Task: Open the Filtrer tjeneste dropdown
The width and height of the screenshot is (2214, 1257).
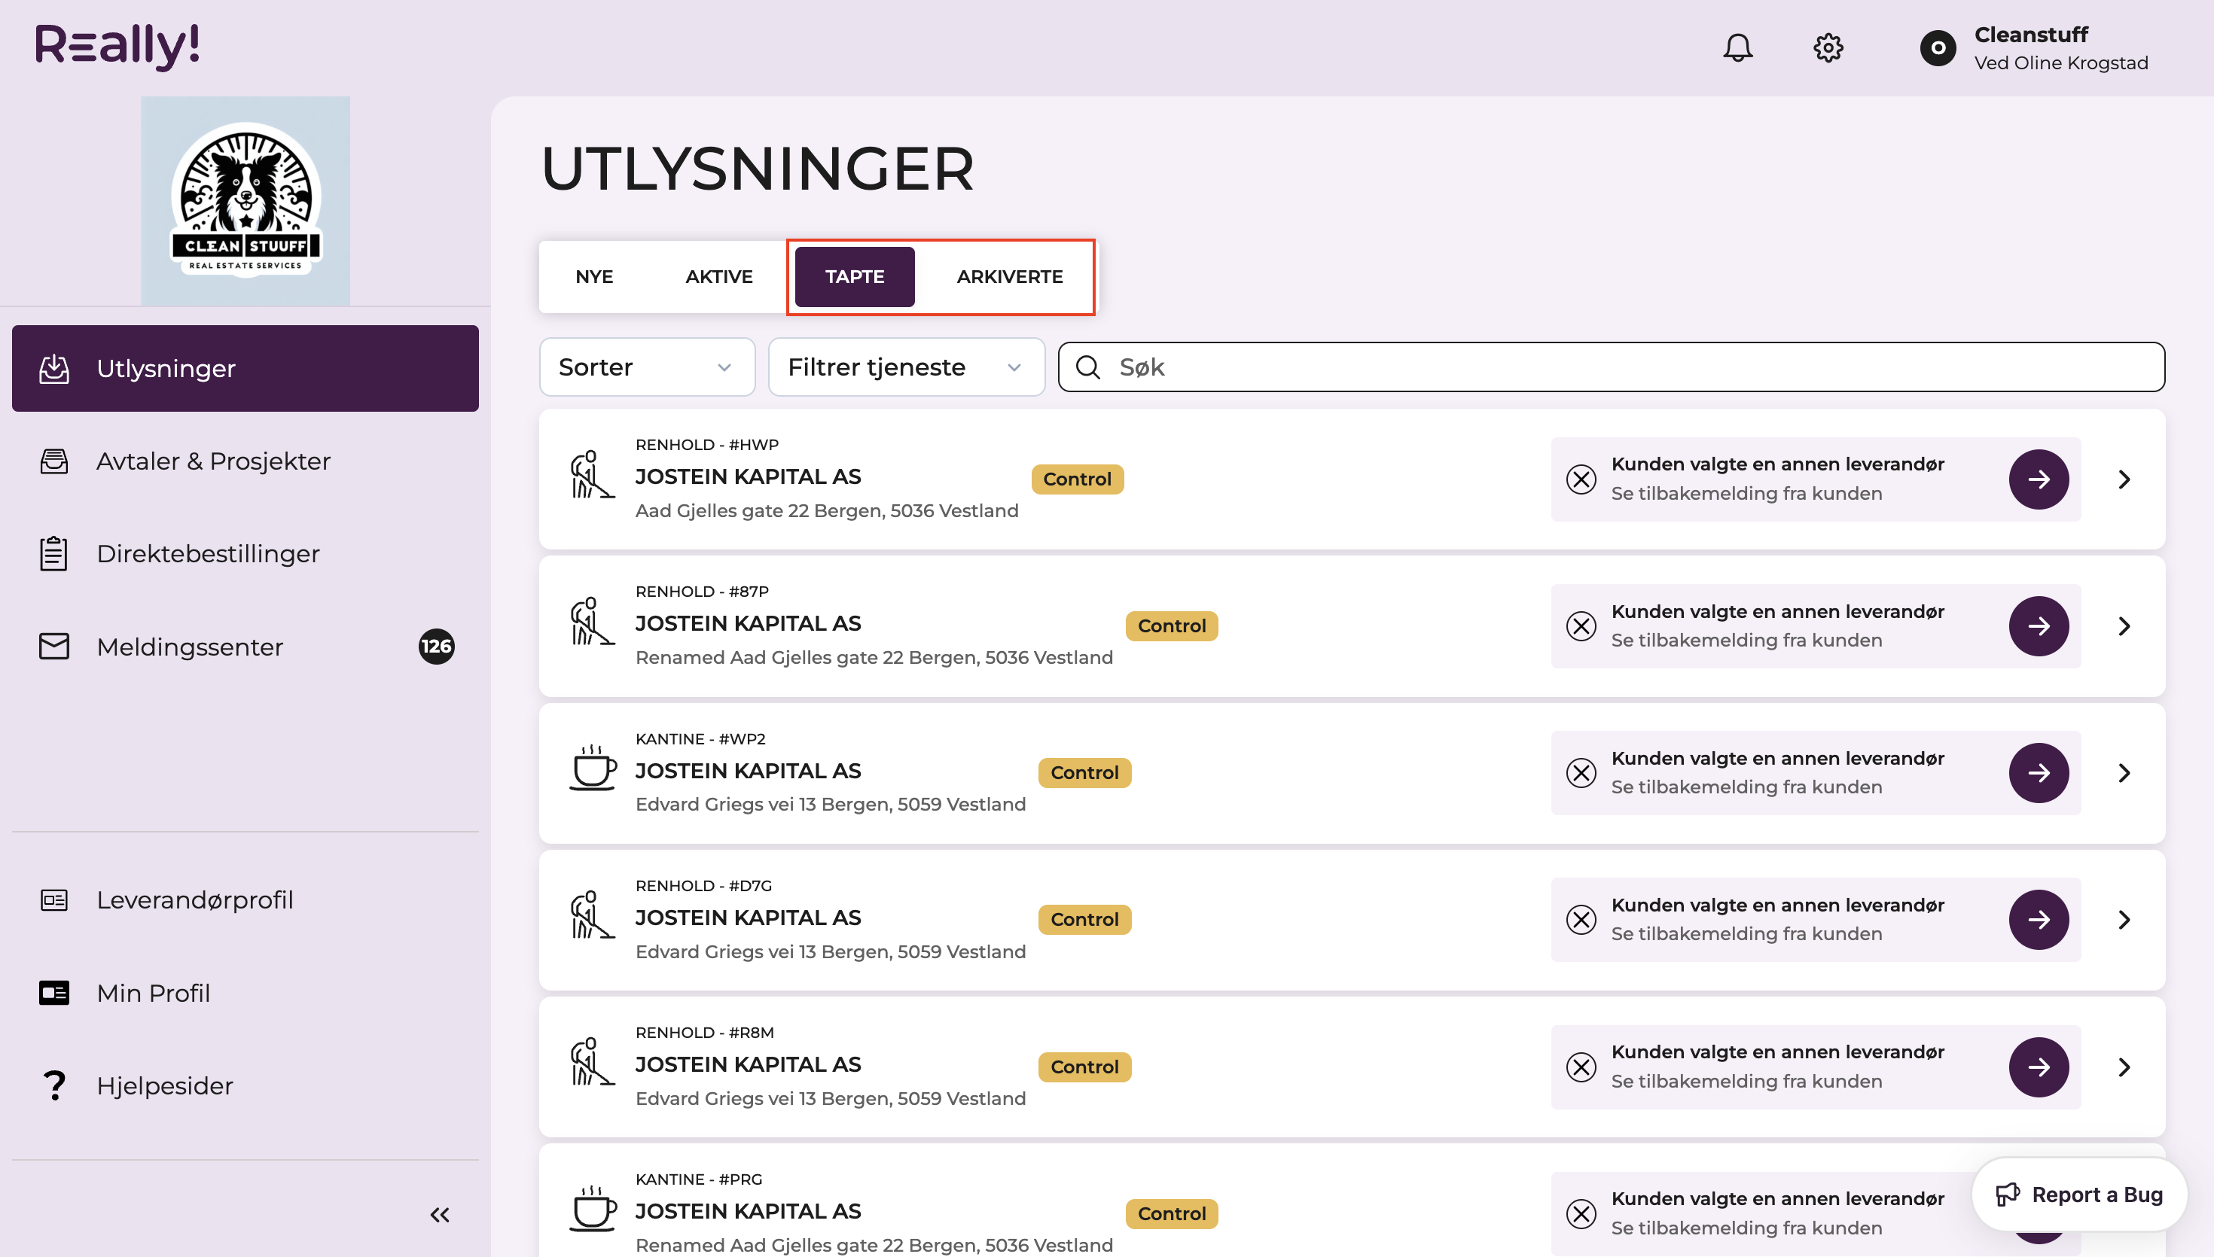Action: coord(906,367)
